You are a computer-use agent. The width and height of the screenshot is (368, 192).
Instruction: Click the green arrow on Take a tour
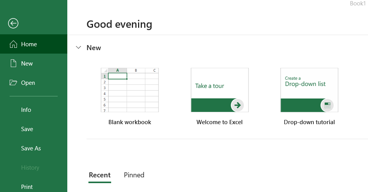[237, 105]
